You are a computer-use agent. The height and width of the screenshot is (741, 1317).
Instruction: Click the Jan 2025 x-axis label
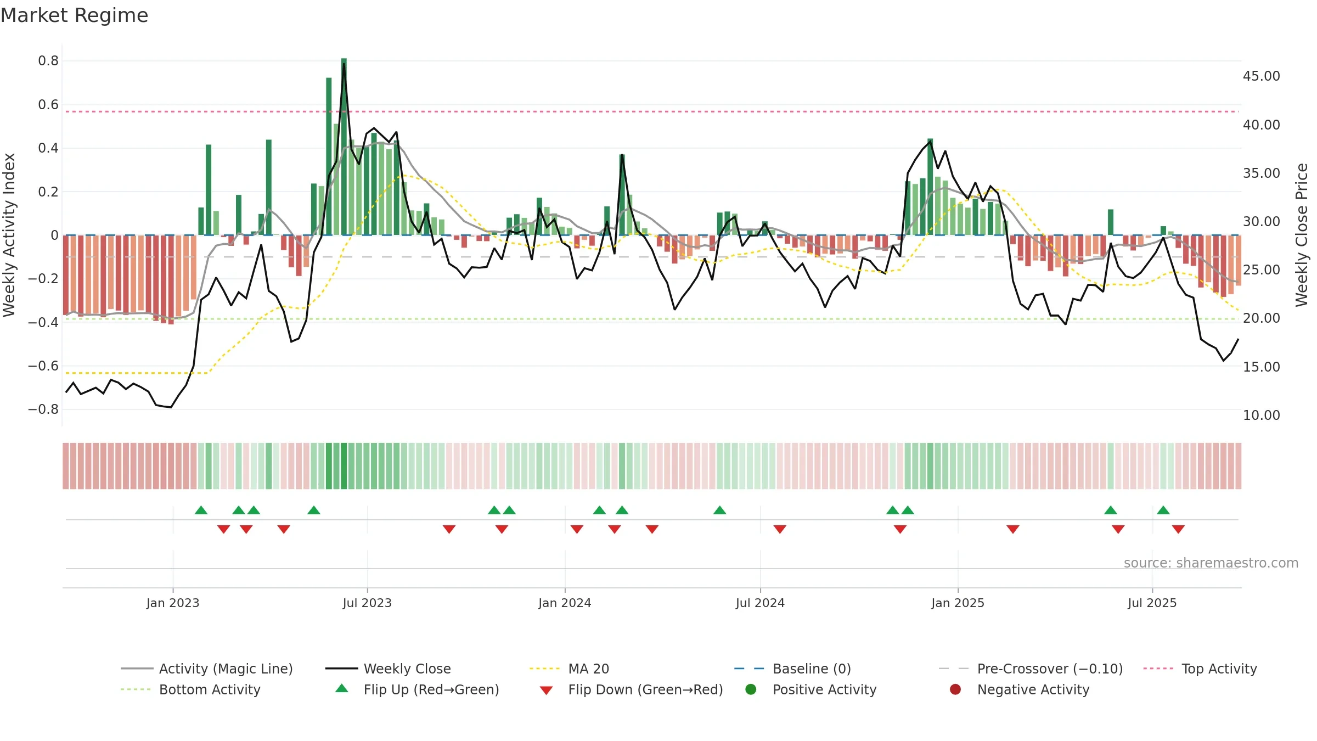[958, 603]
